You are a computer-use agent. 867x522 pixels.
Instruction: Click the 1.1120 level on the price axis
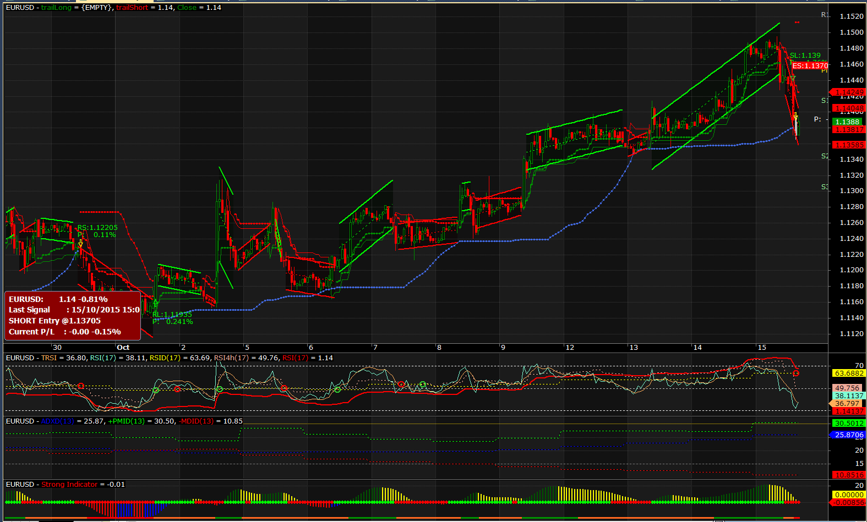click(x=852, y=334)
